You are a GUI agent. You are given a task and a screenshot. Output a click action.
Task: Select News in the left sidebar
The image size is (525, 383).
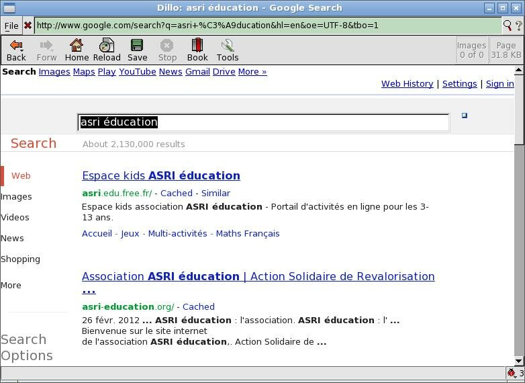point(12,239)
